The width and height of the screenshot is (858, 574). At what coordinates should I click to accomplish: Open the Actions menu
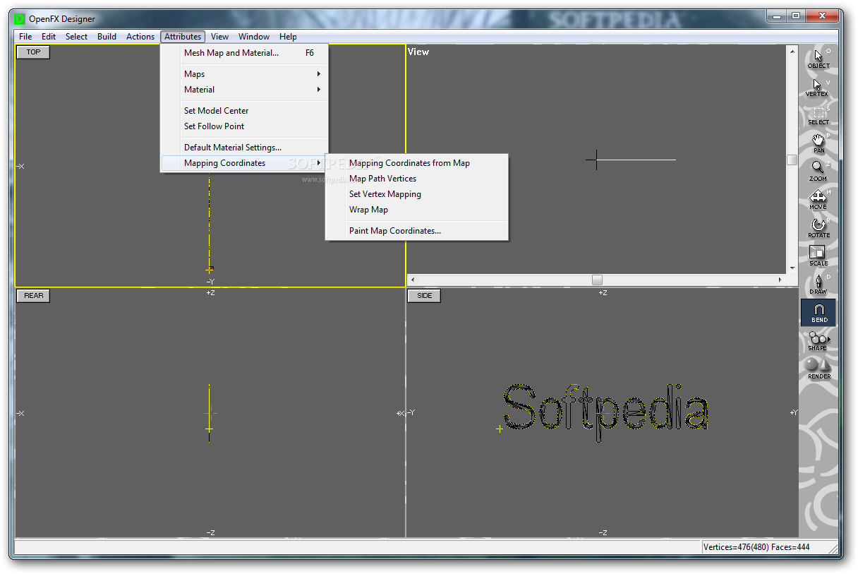click(140, 37)
